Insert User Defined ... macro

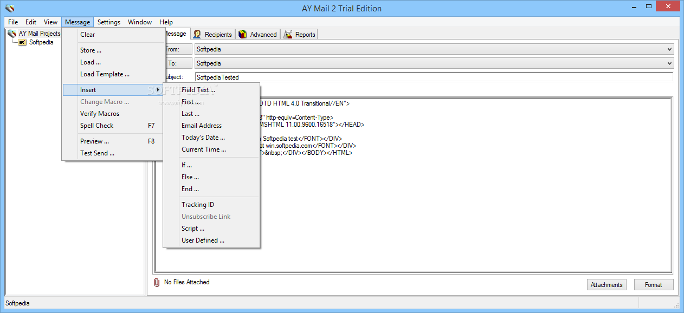212,240
